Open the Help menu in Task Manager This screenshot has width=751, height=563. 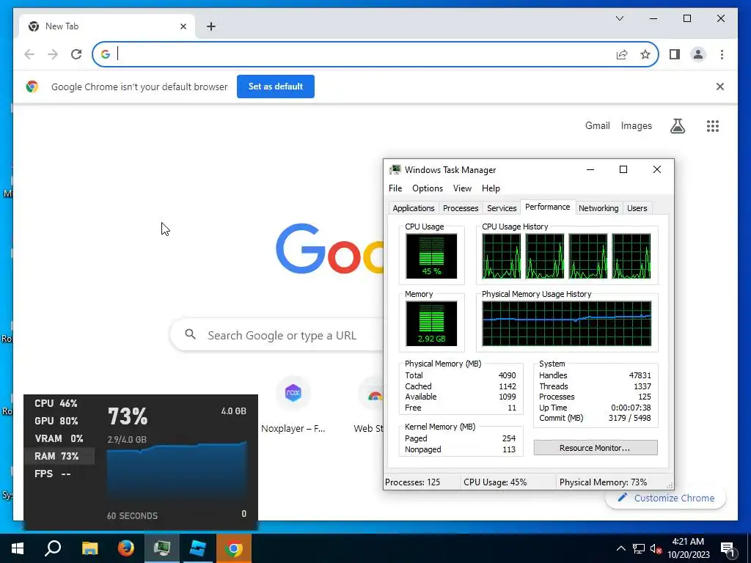491,188
